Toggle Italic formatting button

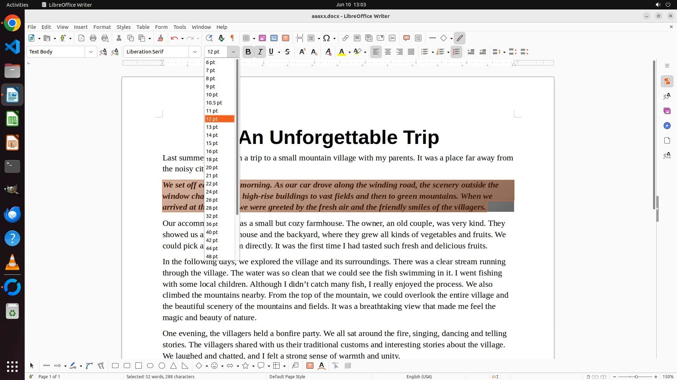coord(260,52)
